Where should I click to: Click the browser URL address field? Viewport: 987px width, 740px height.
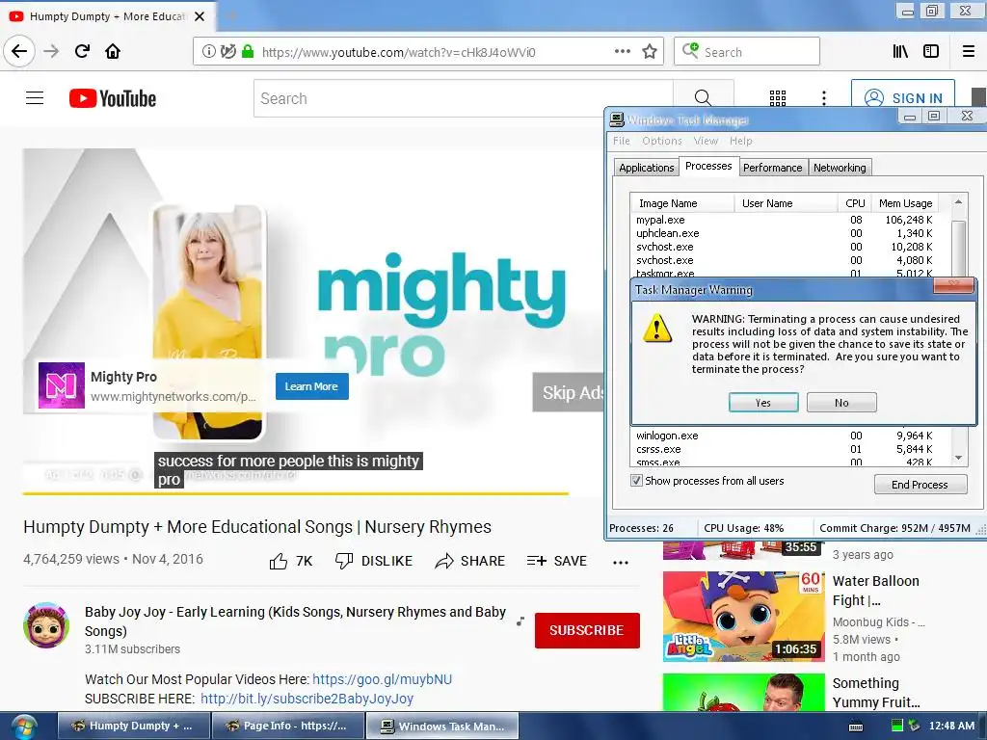tap(428, 52)
